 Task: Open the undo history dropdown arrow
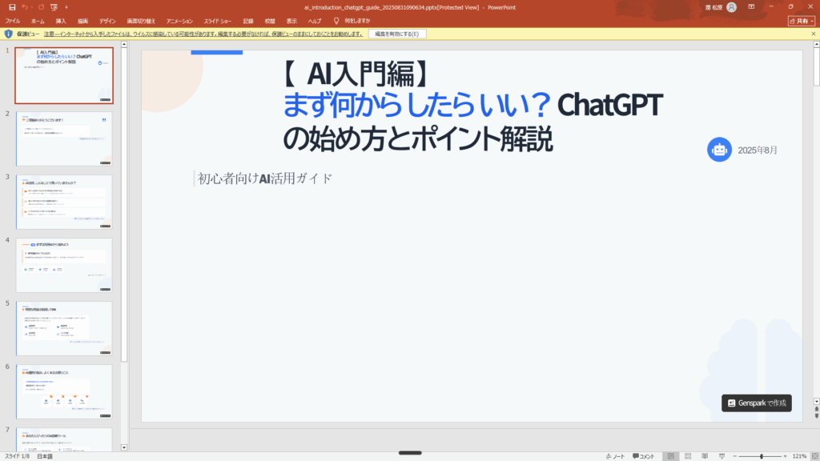tap(31, 7)
